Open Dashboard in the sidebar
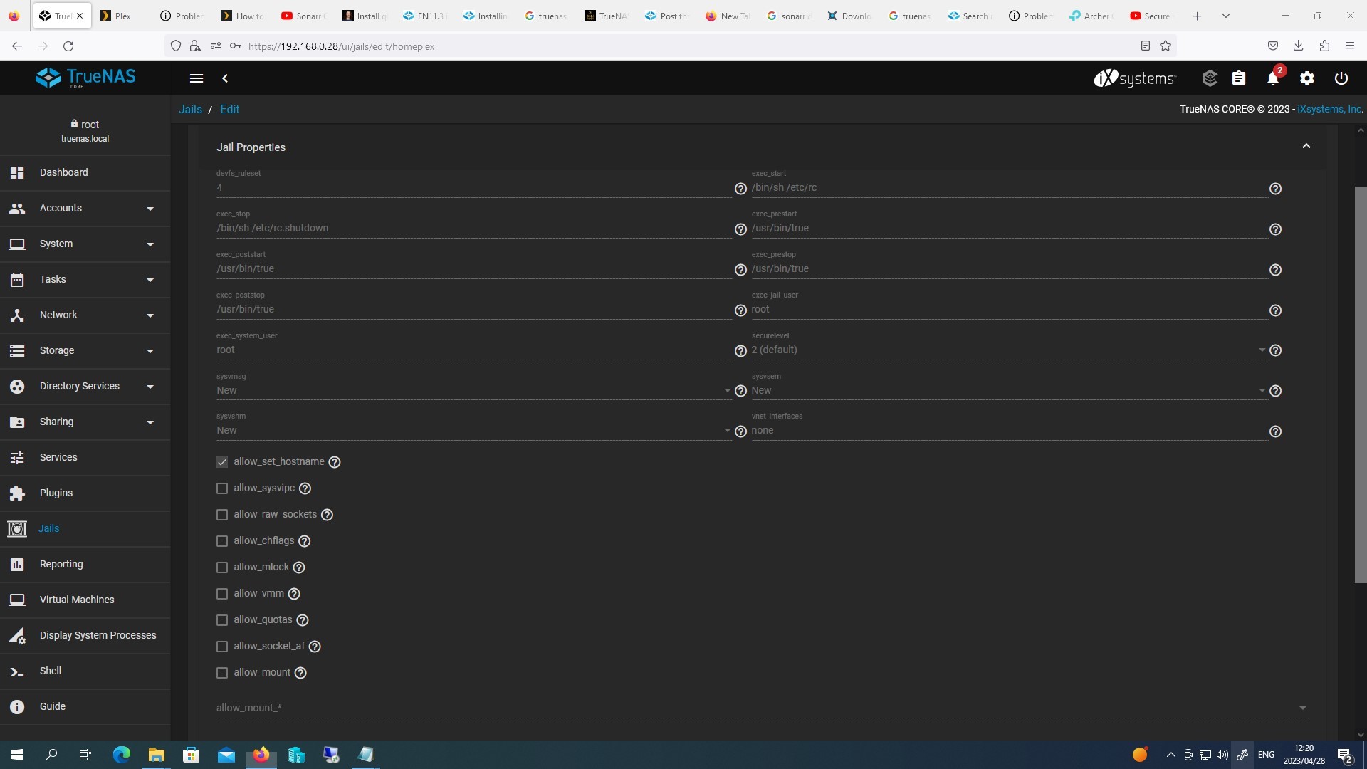The image size is (1367, 769). click(85, 173)
